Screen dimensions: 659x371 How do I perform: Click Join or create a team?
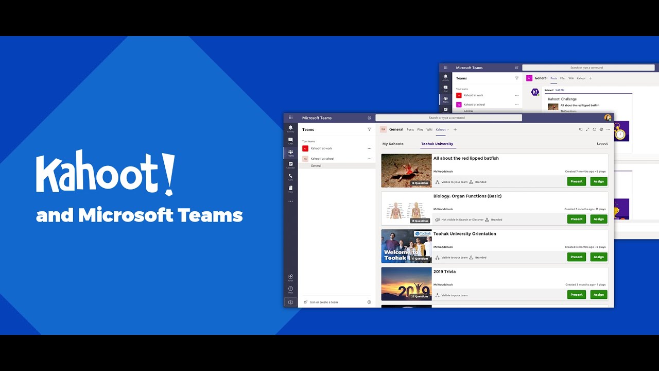(x=321, y=302)
